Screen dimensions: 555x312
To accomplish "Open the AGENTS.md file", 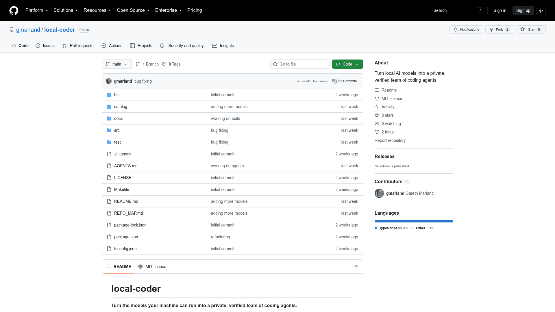I will click(126, 166).
